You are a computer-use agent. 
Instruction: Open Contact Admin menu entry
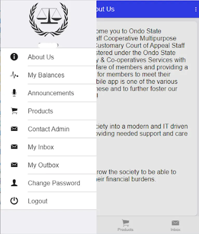coord(49,129)
